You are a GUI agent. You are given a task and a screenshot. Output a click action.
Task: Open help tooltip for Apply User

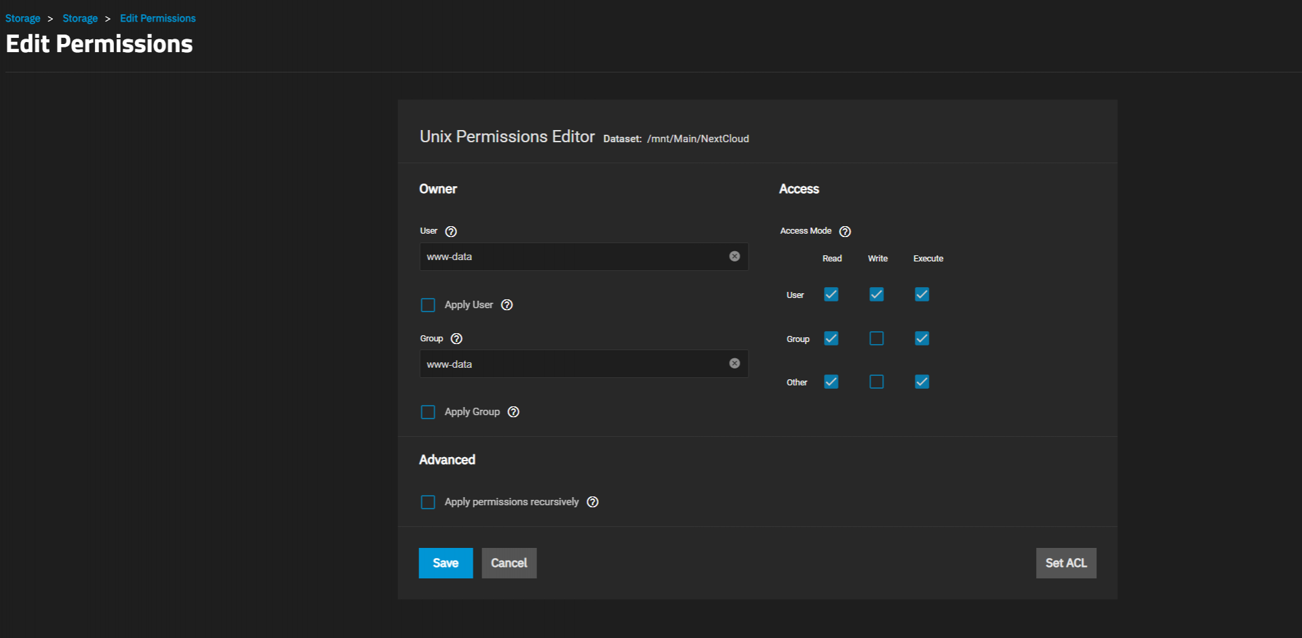507,305
